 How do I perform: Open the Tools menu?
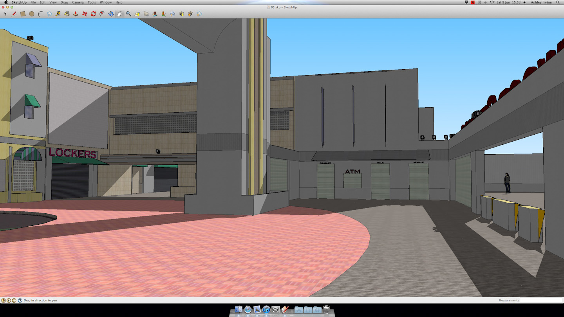(x=92, y=2)
